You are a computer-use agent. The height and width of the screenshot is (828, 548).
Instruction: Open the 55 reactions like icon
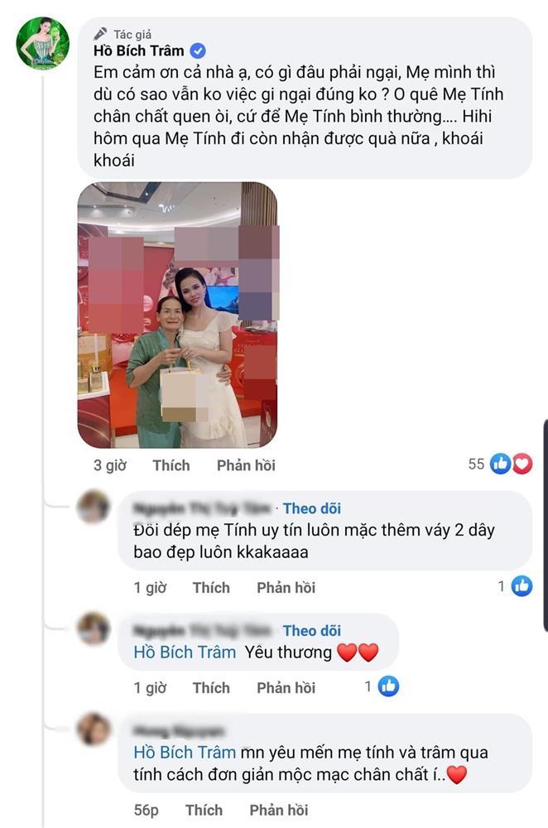tap(500, 464)
